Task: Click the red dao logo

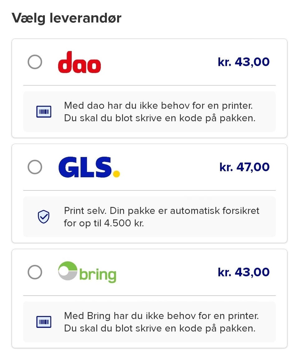Action: click(x=79, y=62)
